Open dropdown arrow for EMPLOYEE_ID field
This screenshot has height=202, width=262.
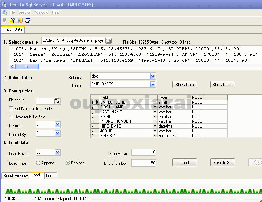155,102
